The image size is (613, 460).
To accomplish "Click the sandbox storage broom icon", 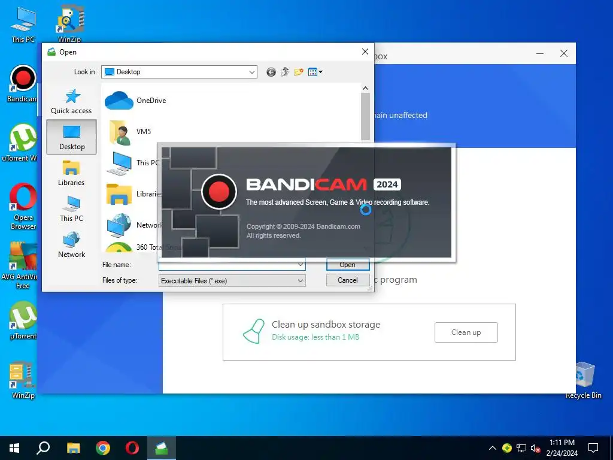I will coord(254,331).
